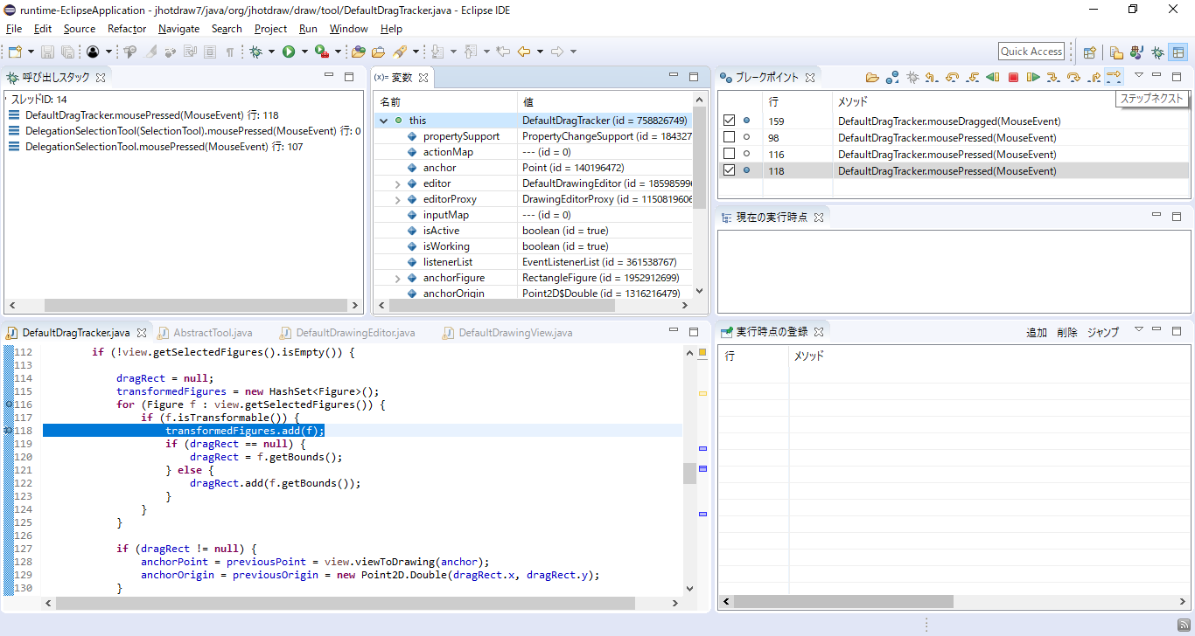Open the Refactor menu
The height and width of the screenshot is (636, 1195).
tap(127, 29)
